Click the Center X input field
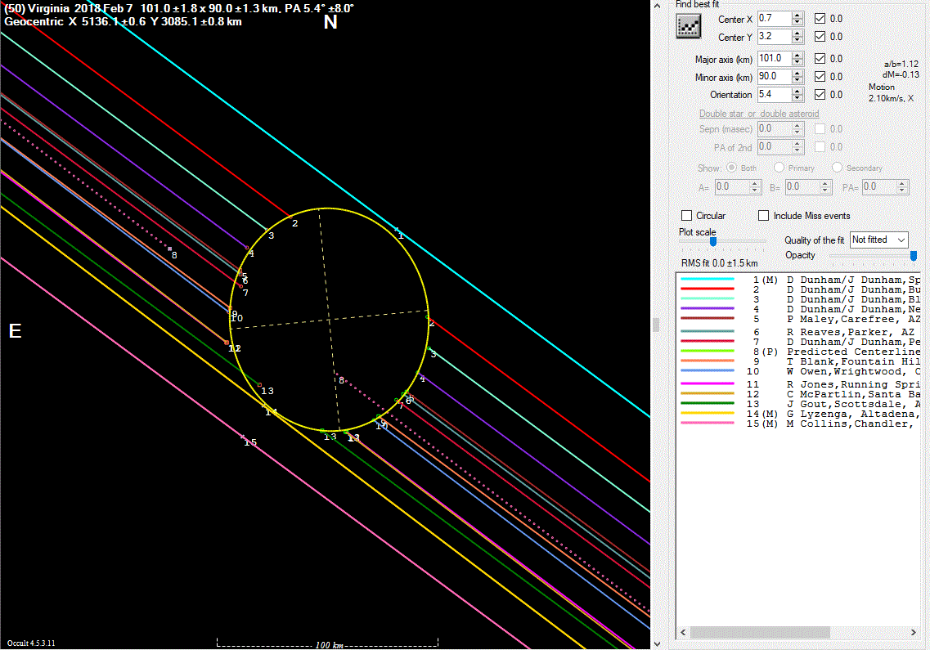The height and width of the screenshot is (650, 930). click(x=775, y=18)
